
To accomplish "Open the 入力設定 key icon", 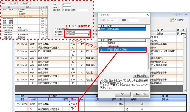I will pyautogui.click(x=172, y=20).
